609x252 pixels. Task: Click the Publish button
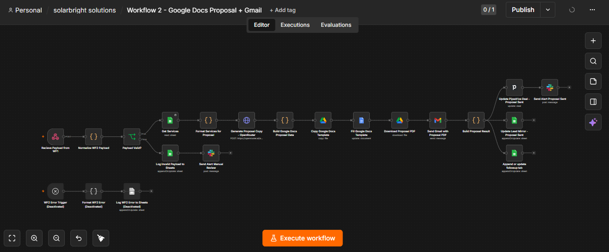[523, 10]
